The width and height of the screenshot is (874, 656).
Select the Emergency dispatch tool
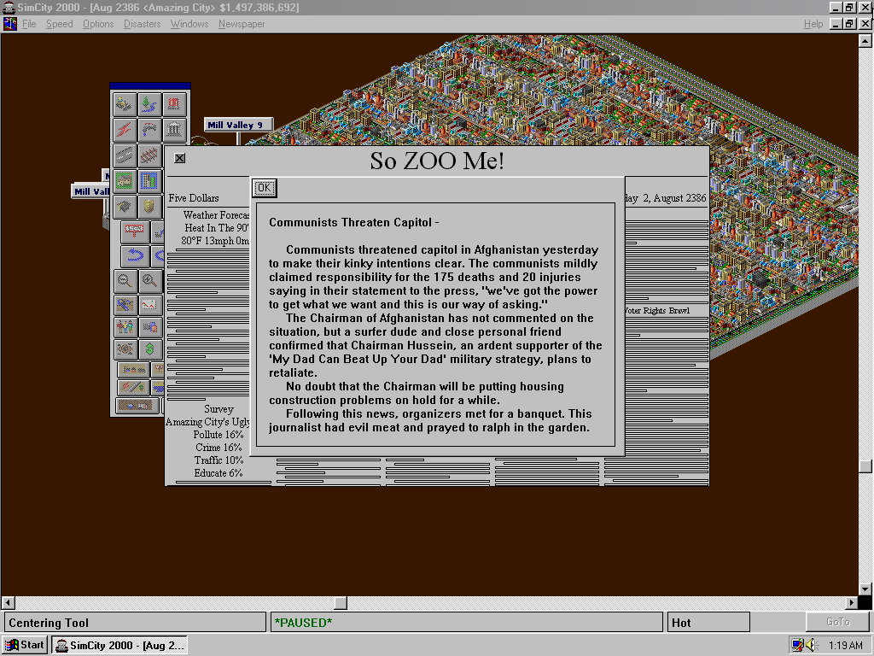tap(174, 104)
